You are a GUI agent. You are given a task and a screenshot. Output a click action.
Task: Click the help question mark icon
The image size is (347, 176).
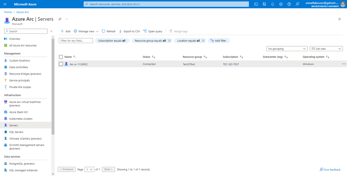coord(289,4)
